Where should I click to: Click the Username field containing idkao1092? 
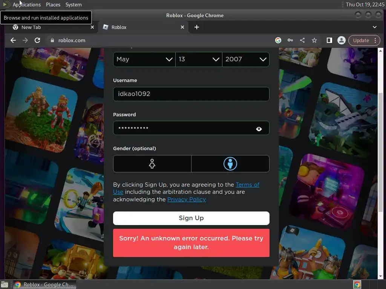[191, 94]
